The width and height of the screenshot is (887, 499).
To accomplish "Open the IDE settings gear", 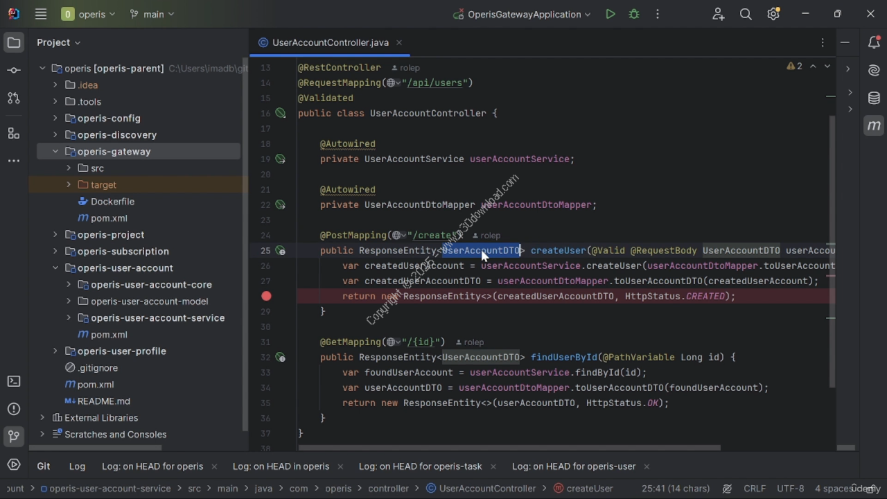I will coord(773,14).
